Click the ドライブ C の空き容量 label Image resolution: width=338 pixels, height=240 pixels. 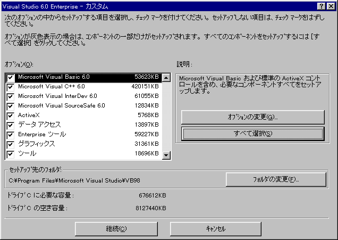(x=37, y=208)
